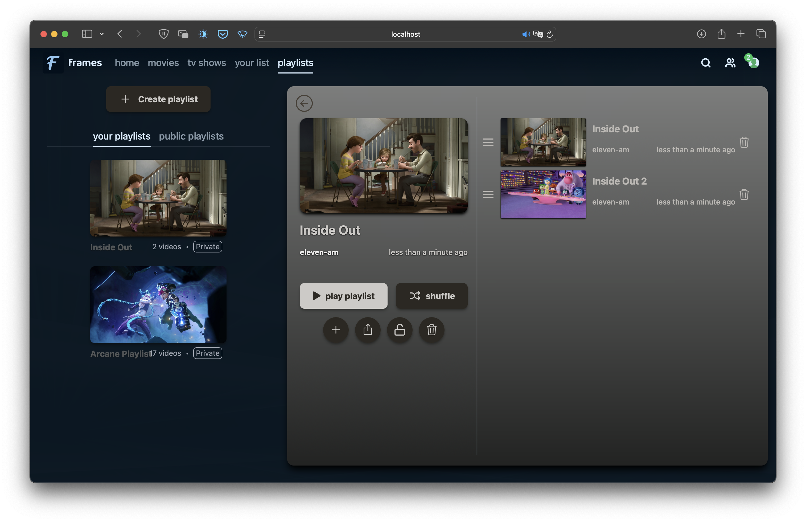Add videos with the round plus icon

click(336, 330)
